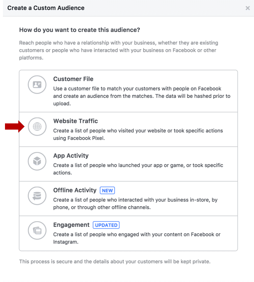Click the Engagement stacked windows icon
Screen dimensions: 254x282
click(37, 230)
